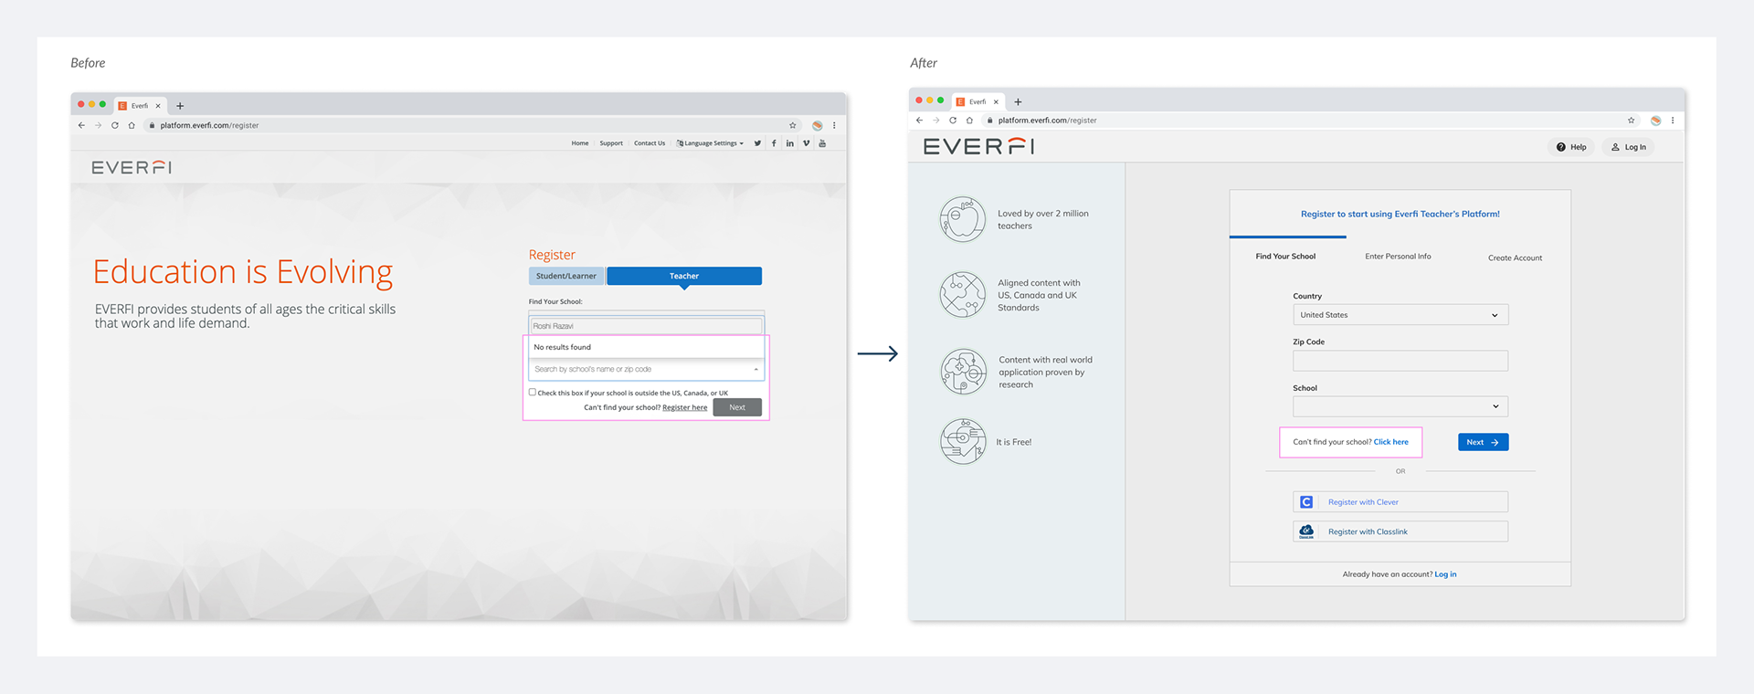Choose Register with Classlink
The height and width of the screenshot is (694, 1754).
pyautogui.click(x=1400, y=531)
